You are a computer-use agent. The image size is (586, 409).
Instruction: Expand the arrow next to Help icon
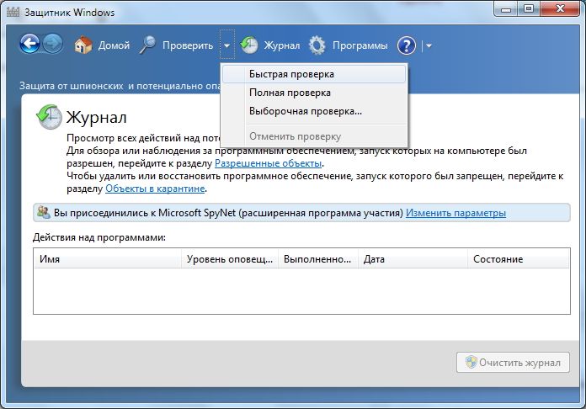coord(429,46)
